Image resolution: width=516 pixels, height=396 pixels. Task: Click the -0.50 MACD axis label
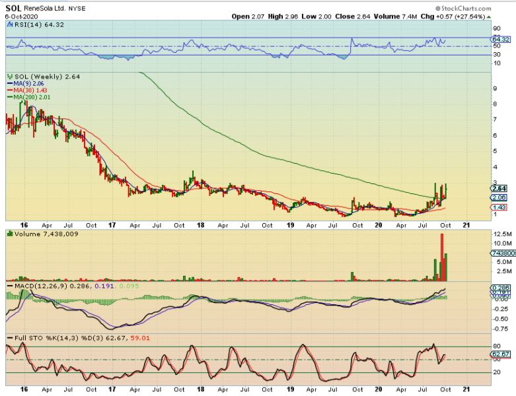502,319
